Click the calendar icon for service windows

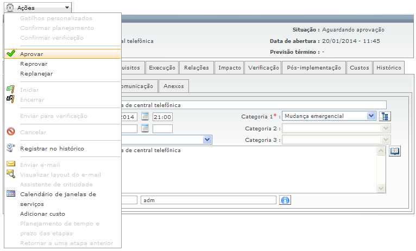coord(10,194)
